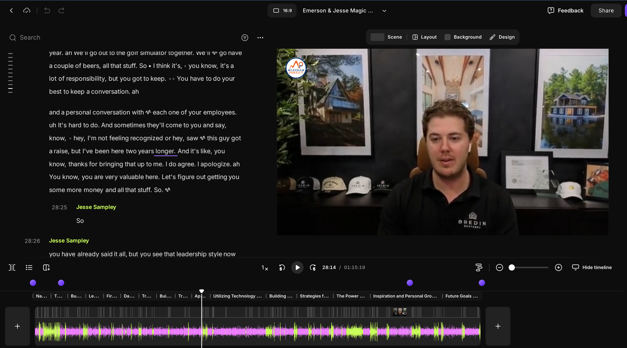The image size is (627, 348).
Task: Expand the Emerson & Jesse Magic project dropdown
Action: pos(384,11)
